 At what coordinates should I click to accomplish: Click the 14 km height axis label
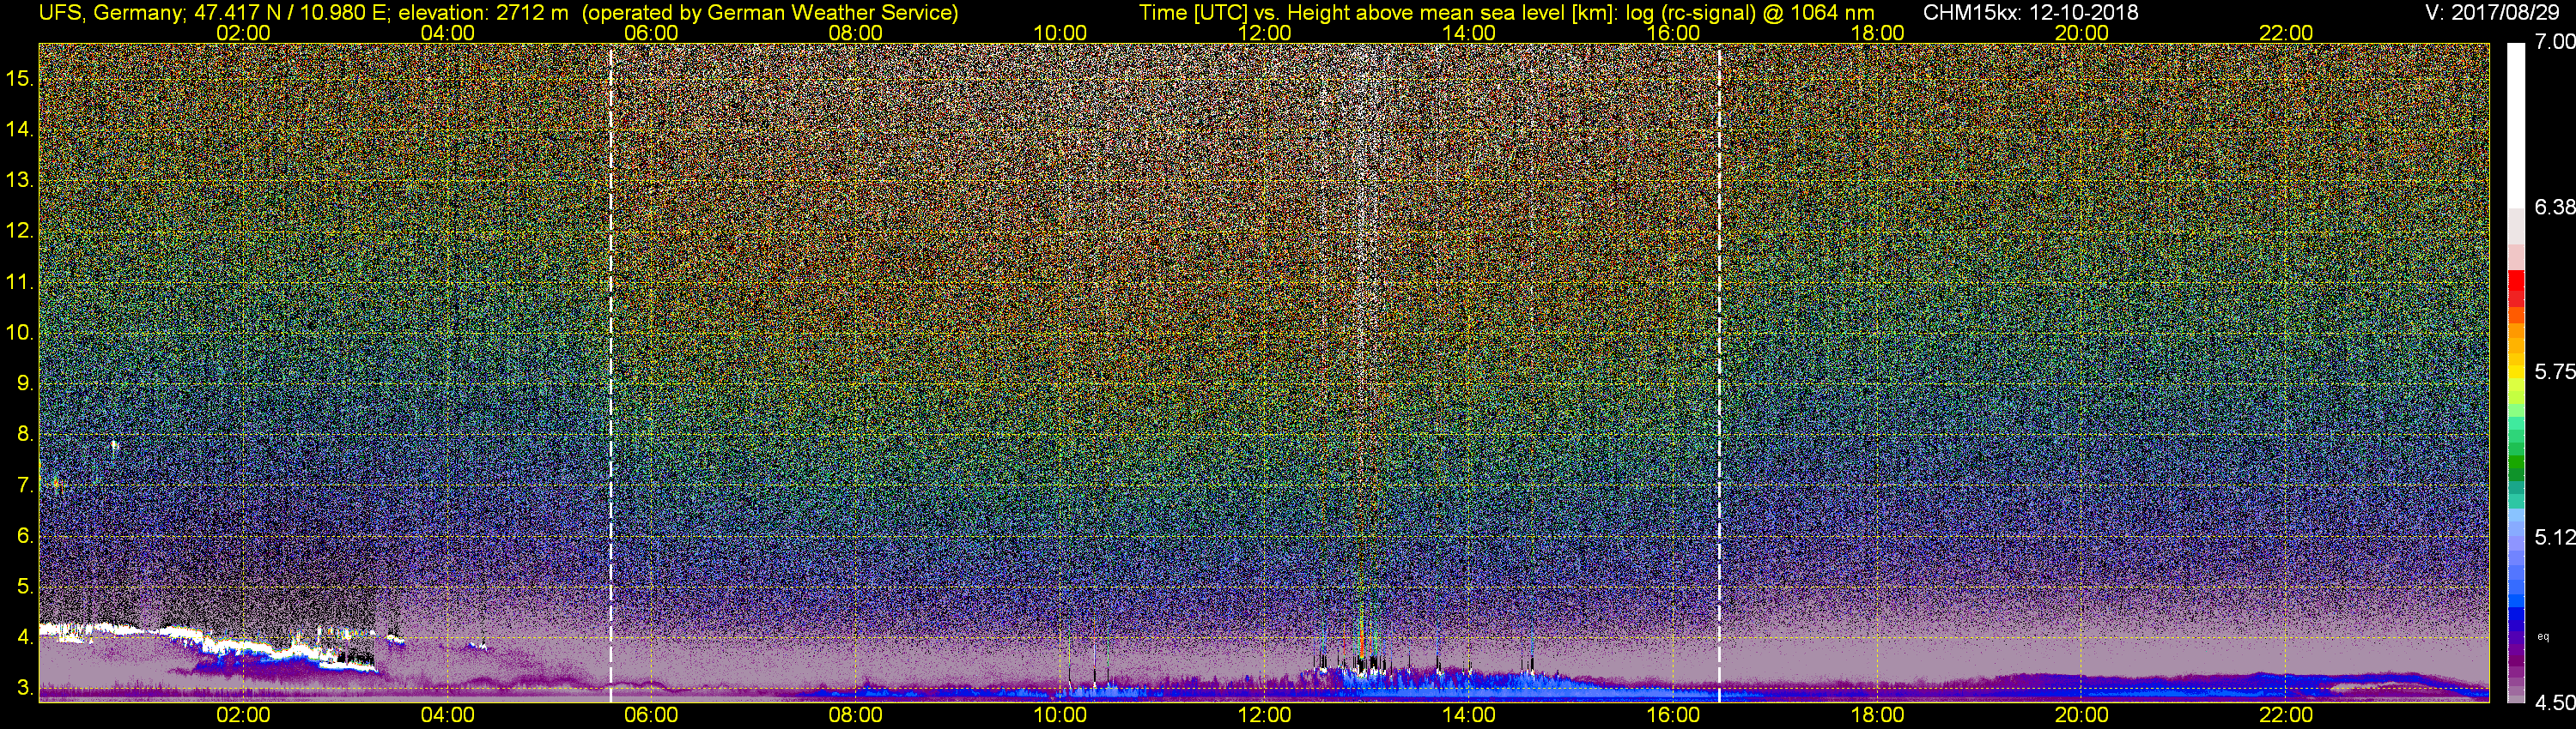(x=20, y=130)
